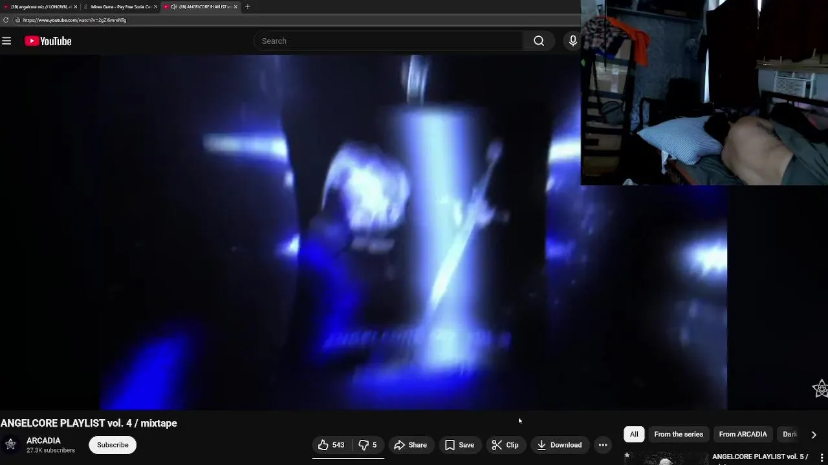Dislike the video with the thumbs down
The image size is (828, 465).
click(x=367, y=445)
